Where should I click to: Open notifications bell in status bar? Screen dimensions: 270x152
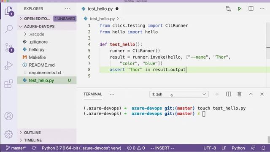pyautogui.click(x=263, y=148)
